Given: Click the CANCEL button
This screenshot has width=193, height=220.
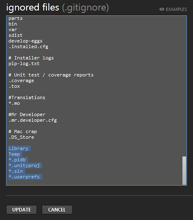Looking at the screenshot, I should pyautogui.click(x=57, y=210).
